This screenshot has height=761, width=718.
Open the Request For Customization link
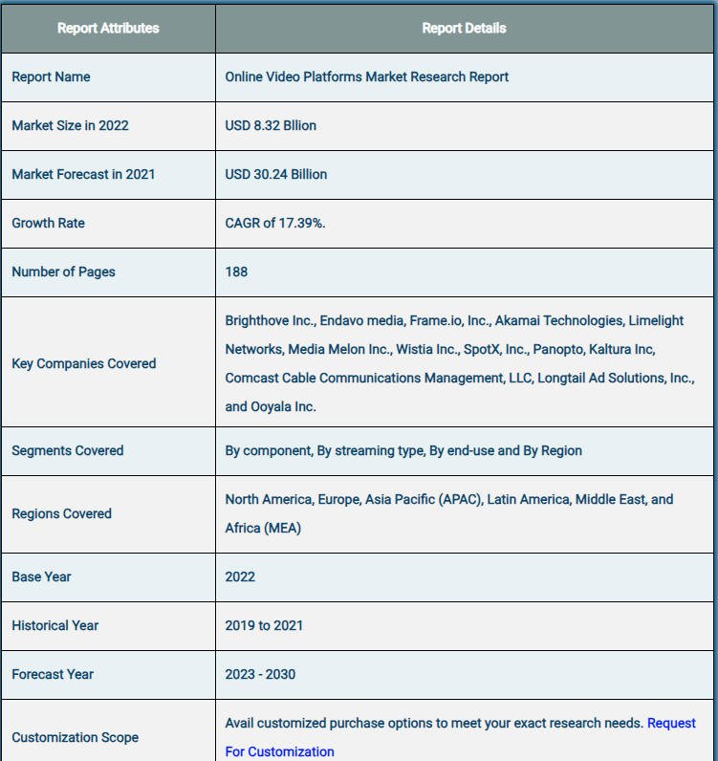[x=460, y=737]
